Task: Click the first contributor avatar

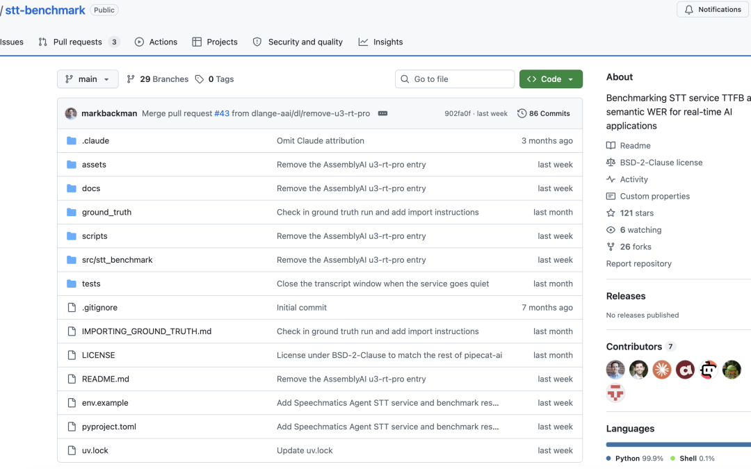Action: click(615, 370)
